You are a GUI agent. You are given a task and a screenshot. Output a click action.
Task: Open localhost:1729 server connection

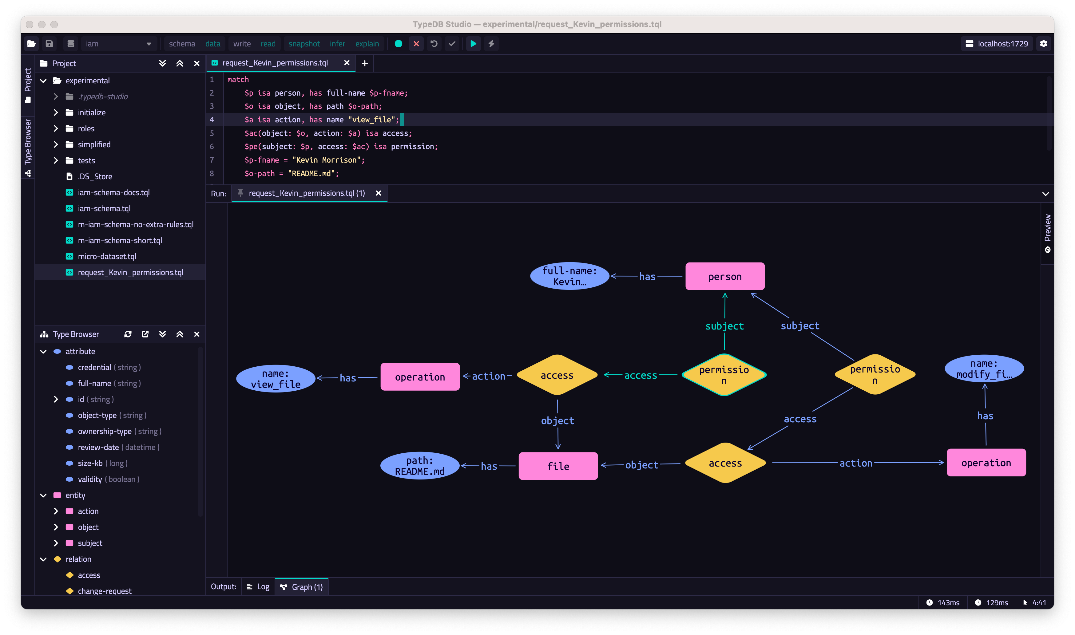[996, 44]
